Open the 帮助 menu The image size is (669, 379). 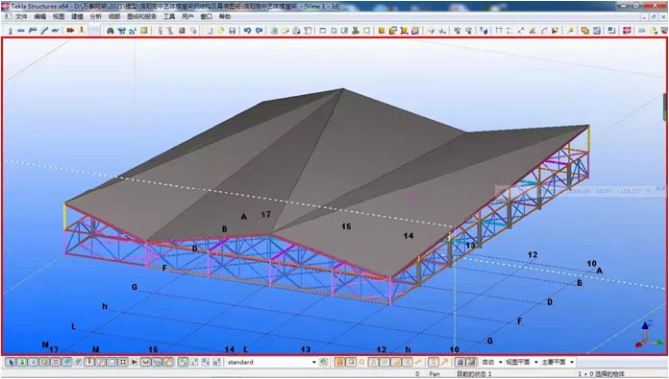coord(225,17)
